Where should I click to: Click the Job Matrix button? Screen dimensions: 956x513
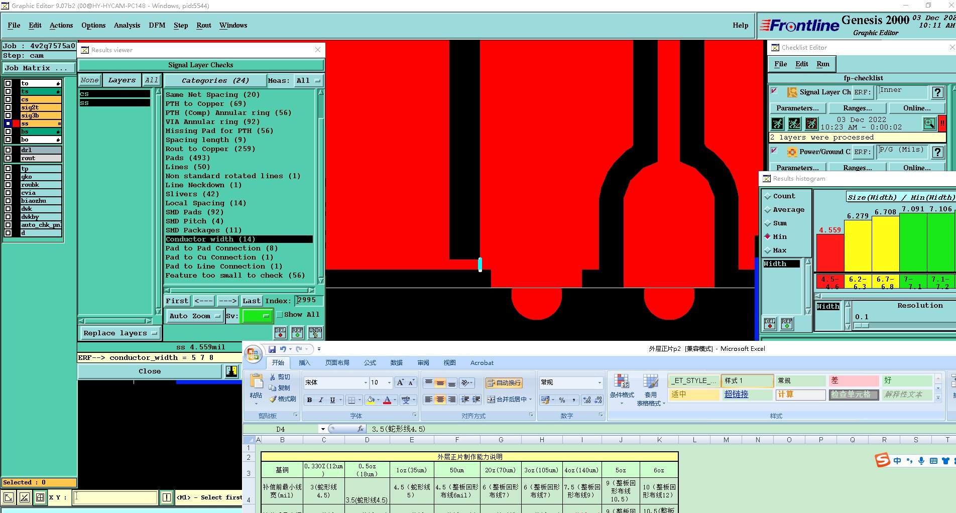39,68
